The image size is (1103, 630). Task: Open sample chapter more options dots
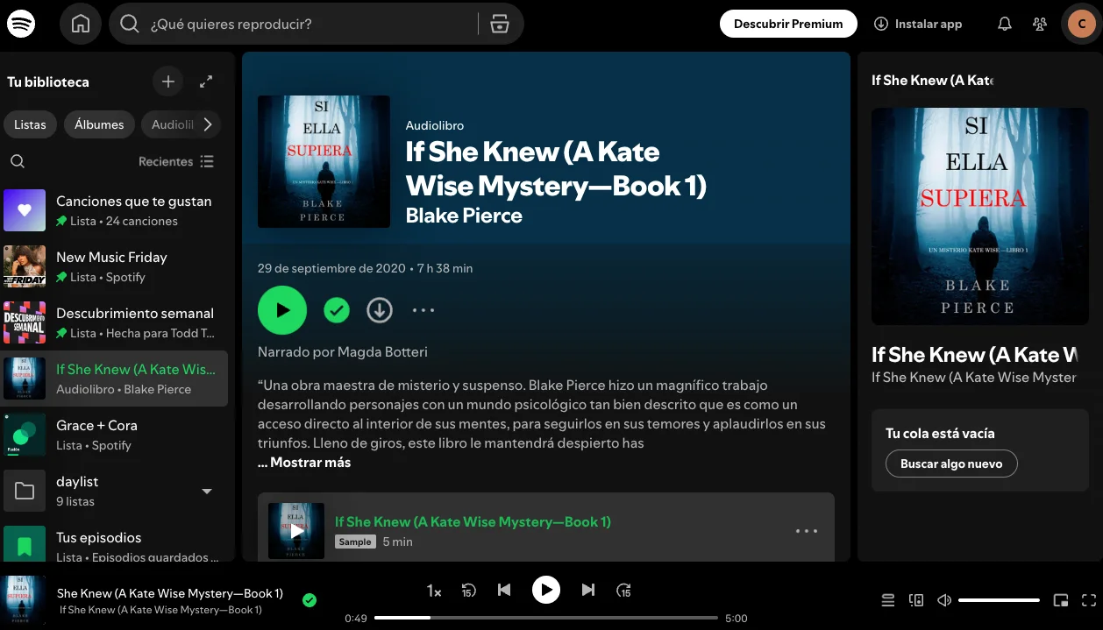807,530
